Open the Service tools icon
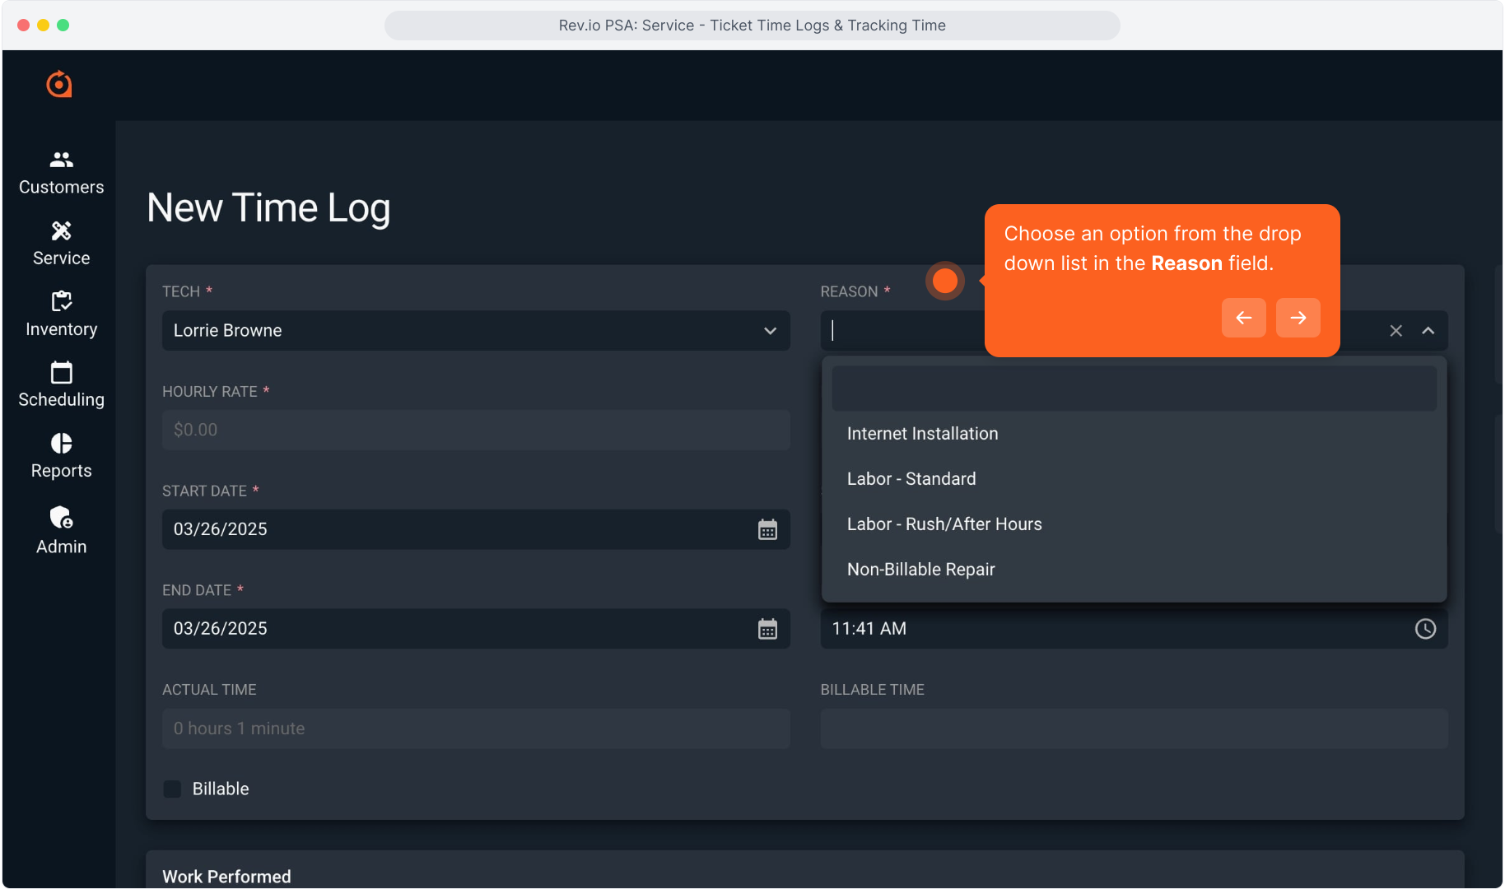Viewport: 1505px width, 889px height. point(61,230)
